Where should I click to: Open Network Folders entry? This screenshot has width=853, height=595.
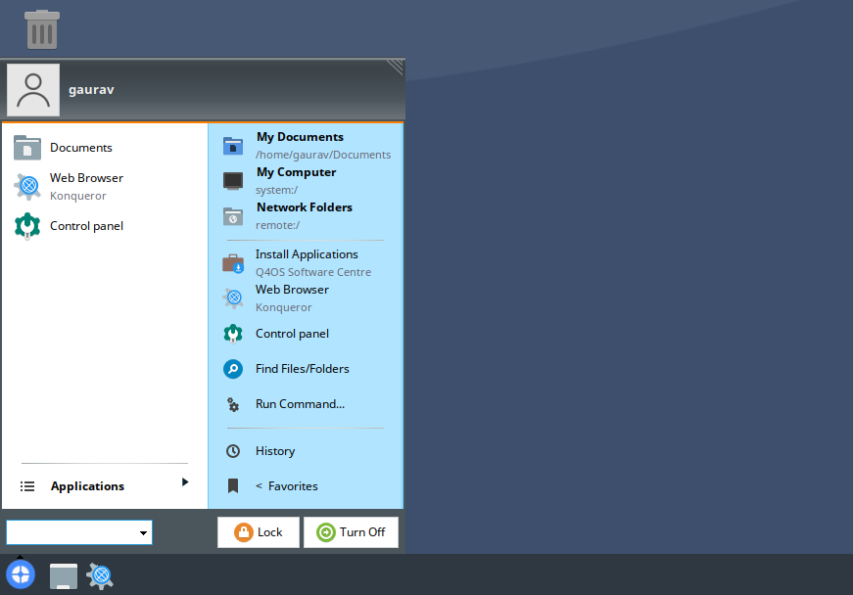point(306,216)
